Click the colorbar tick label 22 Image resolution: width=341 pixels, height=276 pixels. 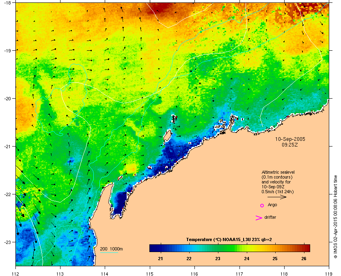click(x=189, y=259)
